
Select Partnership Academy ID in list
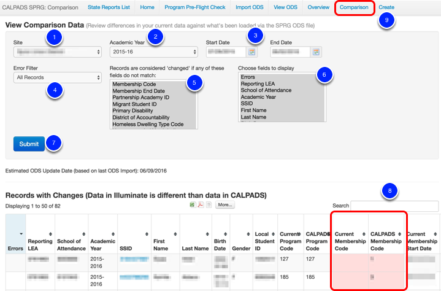tap(141, 98)
